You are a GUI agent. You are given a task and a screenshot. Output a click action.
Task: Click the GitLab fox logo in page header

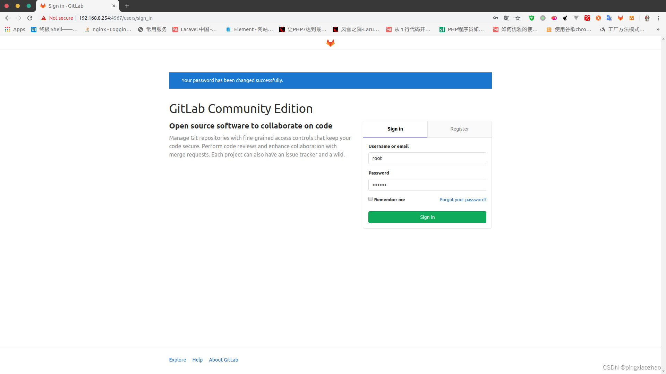(330, 43)
